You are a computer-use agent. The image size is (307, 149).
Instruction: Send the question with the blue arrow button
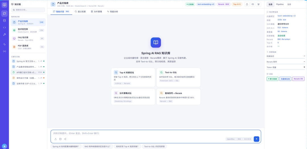[256, 139]
